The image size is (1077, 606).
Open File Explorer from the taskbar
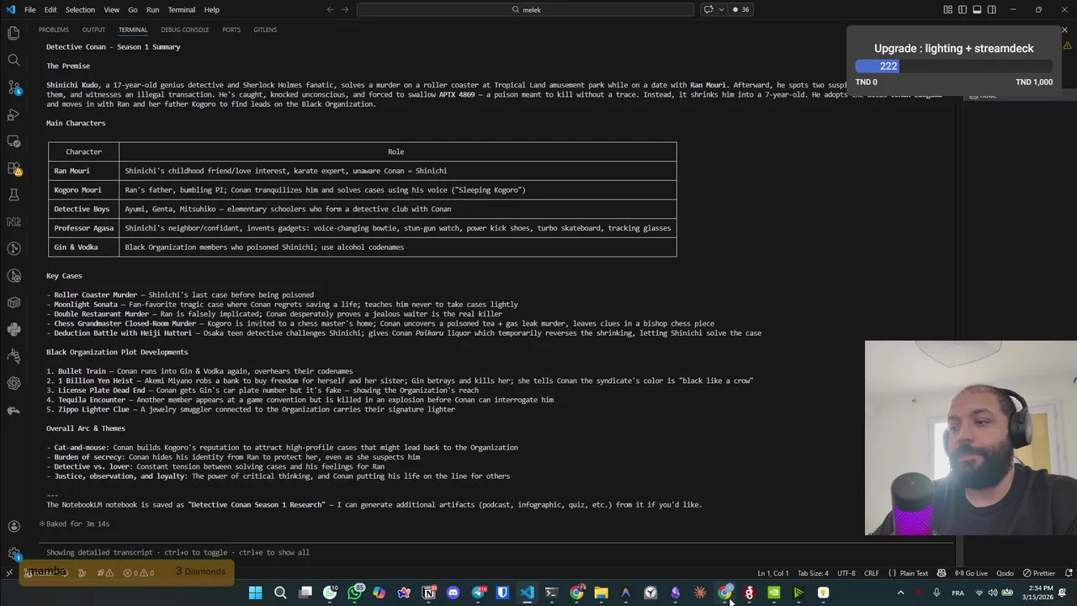pos(601,593)
